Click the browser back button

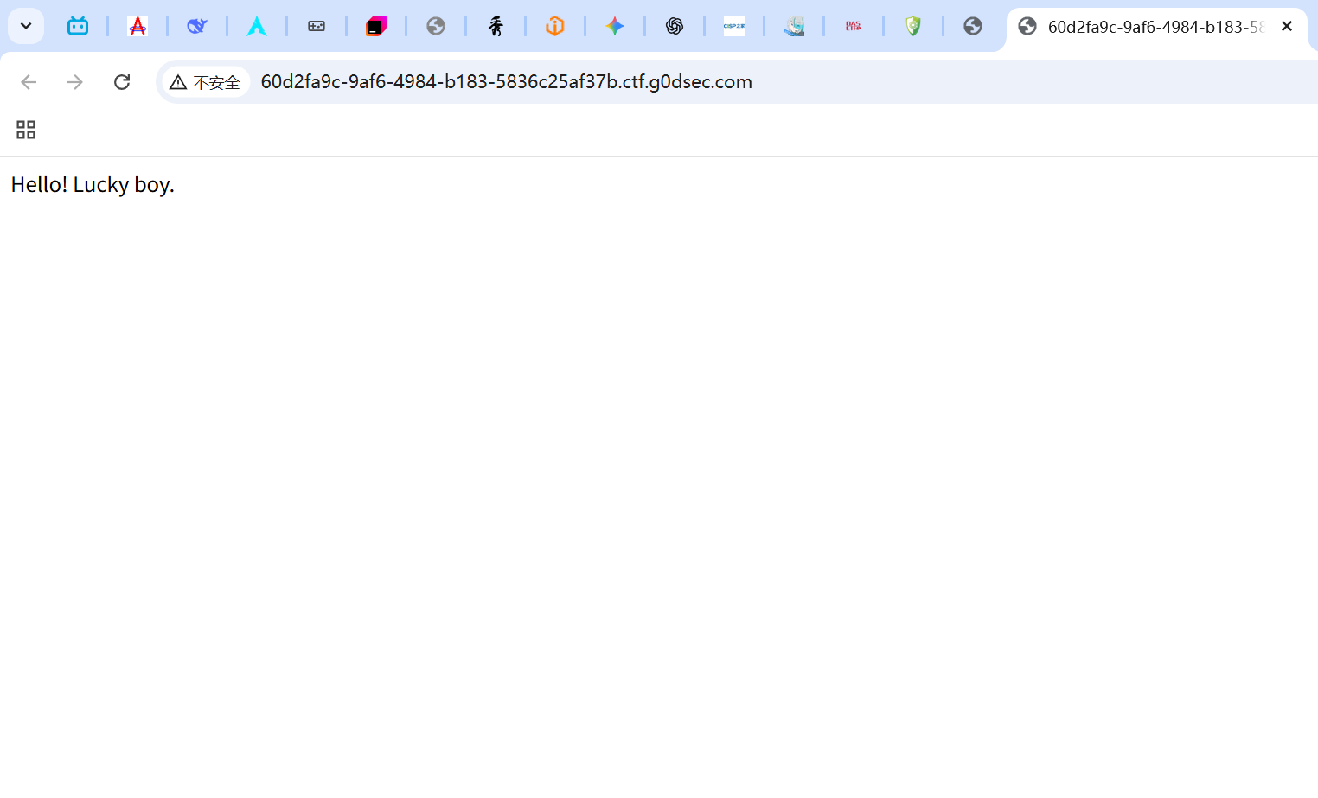tap(29, 82)
